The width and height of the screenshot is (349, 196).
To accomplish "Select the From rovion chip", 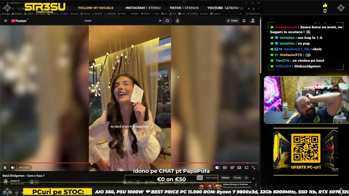I will [x=211, y=178].
